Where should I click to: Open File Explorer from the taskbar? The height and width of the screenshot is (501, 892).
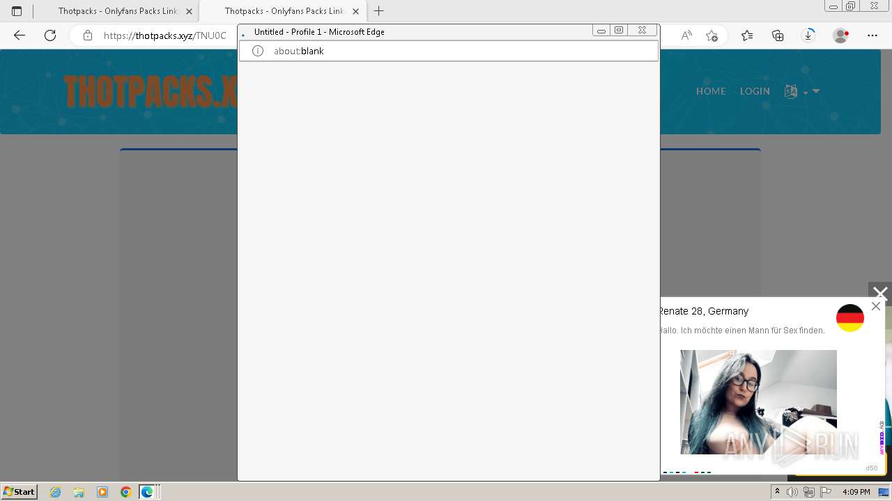coord(79,492)
